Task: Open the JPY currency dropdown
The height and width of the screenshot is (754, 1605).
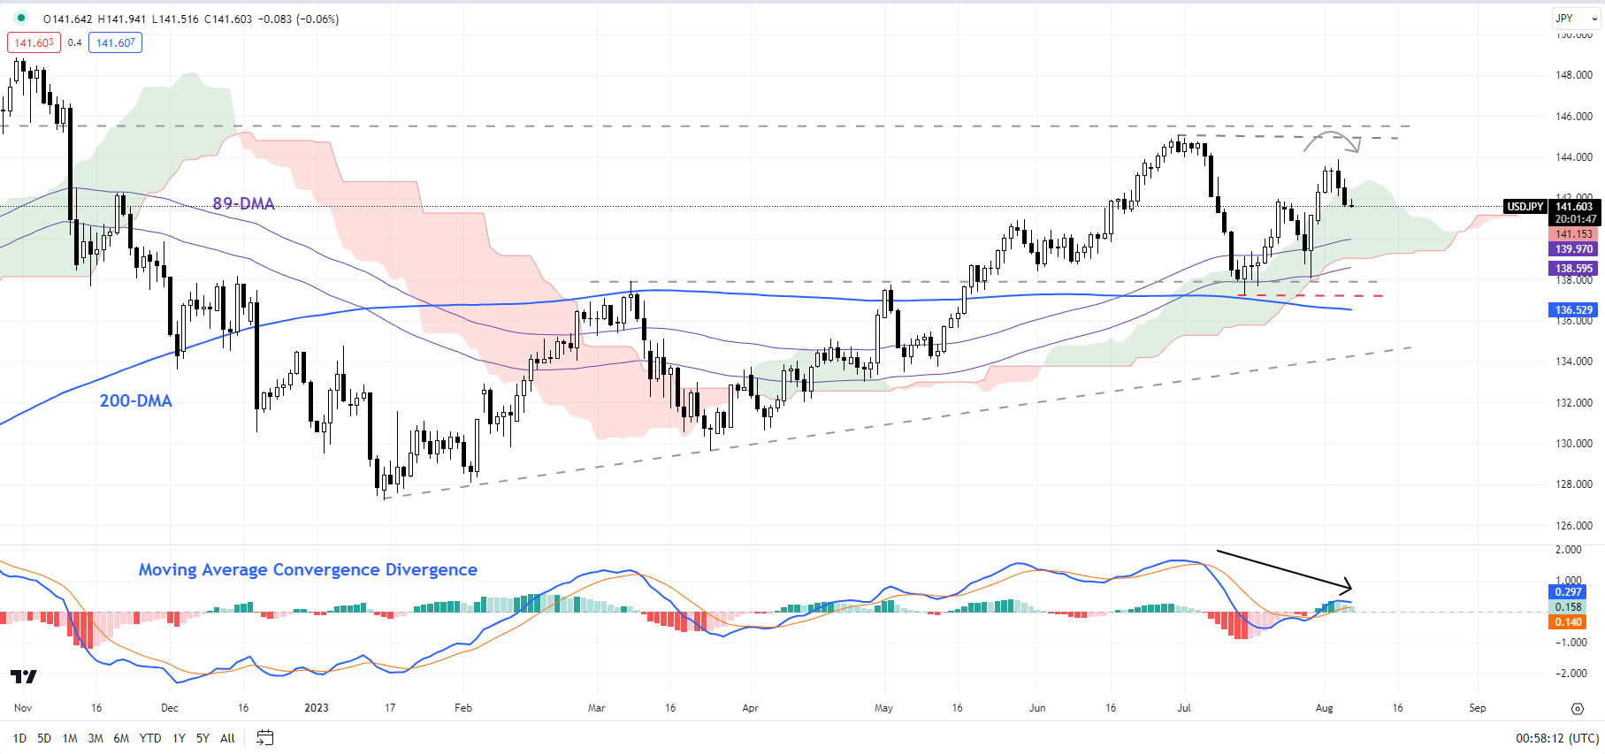Action: click(1575, 18)
